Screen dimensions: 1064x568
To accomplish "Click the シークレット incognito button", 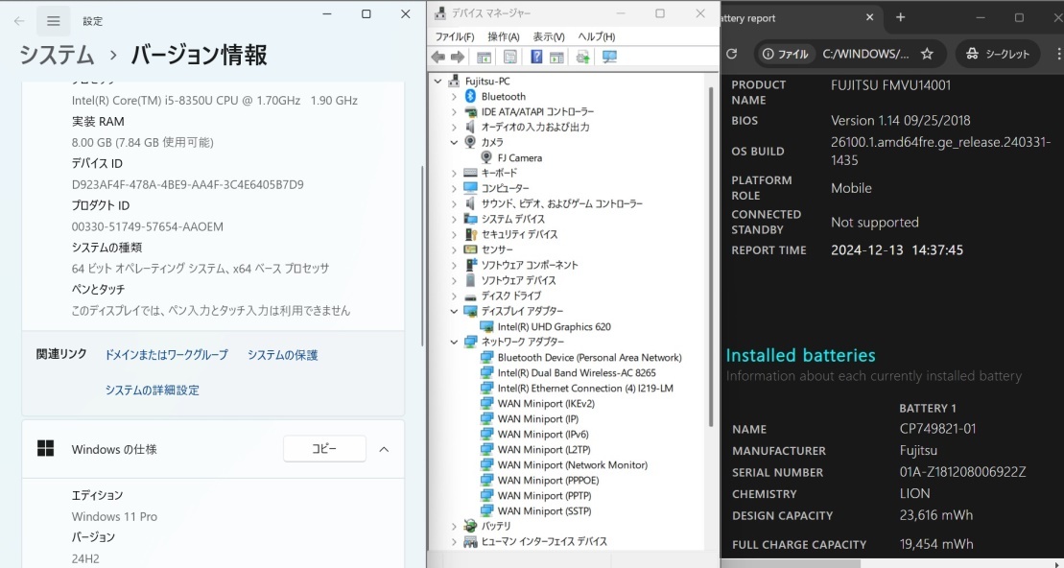I will pyautogui.click(x=998, y=54).
